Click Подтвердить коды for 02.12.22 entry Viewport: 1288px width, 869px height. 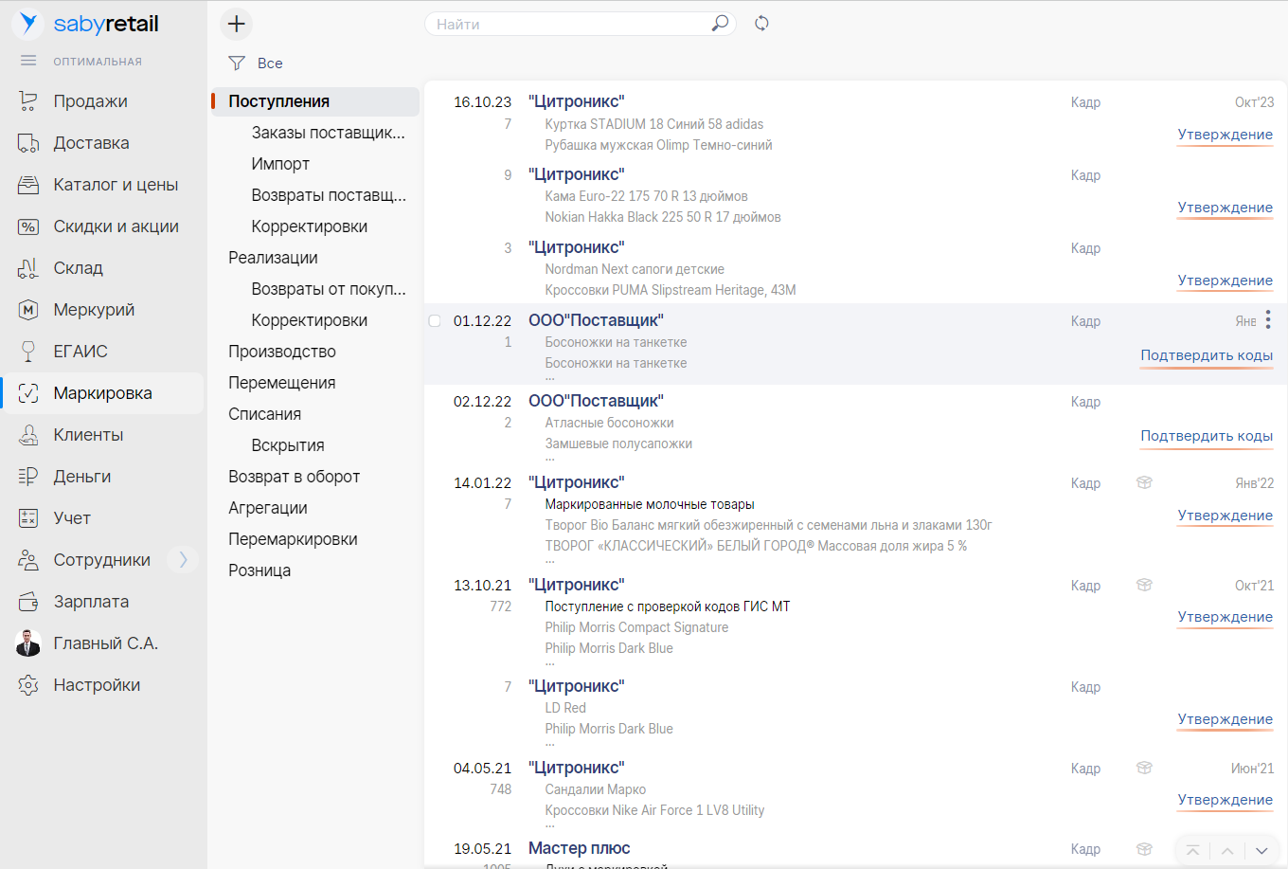click(1206, 436)
